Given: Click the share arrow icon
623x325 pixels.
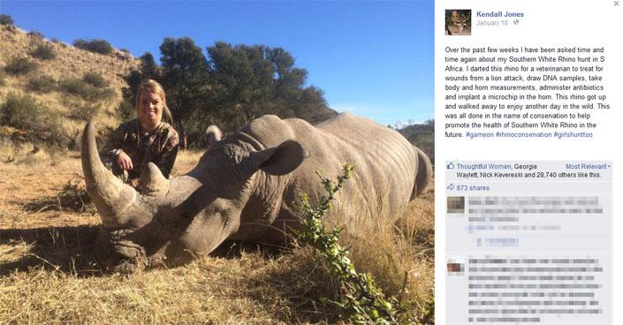Looking at the screenshot, I should click(451, 187).
